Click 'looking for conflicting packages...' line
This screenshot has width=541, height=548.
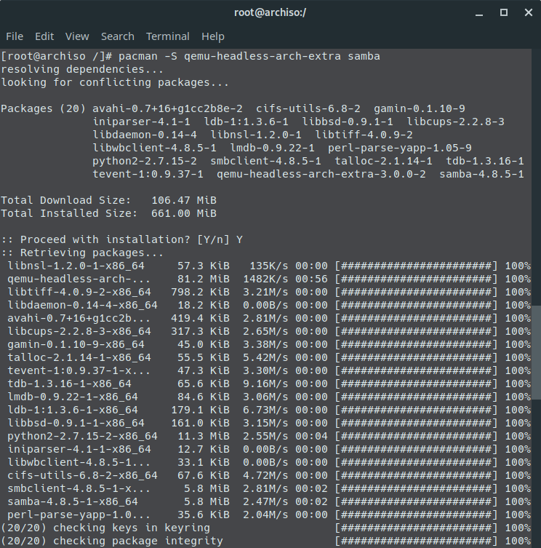115,82
